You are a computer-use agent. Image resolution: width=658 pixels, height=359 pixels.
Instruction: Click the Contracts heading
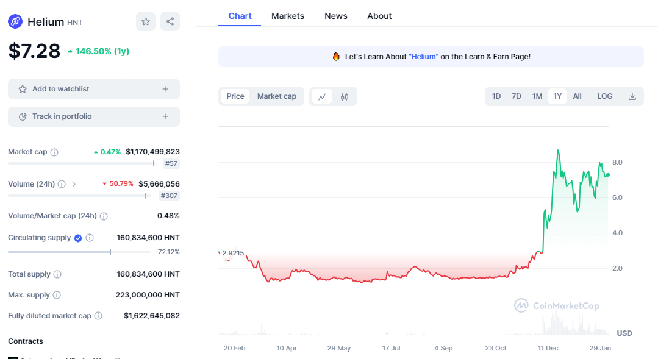(x=26, y=341)
